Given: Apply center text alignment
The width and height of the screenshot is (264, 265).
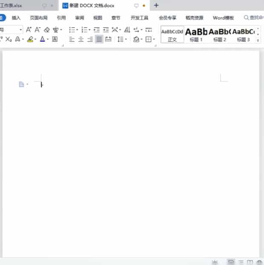Looking at the screenshot, I should pos(80,40).
